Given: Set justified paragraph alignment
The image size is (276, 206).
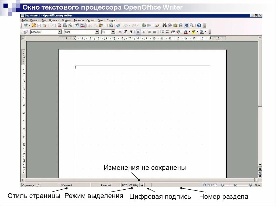Looking at the screenshot, I should pyautogui.click(x=154, y=32).
